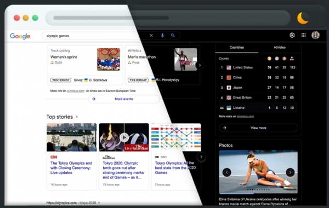
Task: Clear the search box with the X icon
Action: (151, 36)
